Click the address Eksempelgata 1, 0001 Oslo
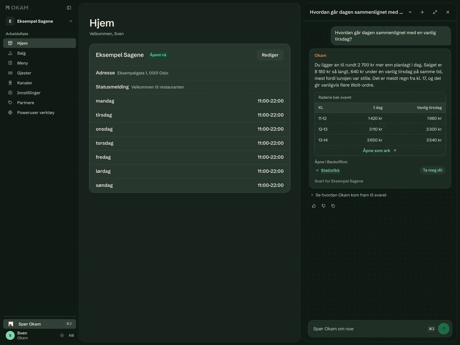The image size is (460, 345). click(143, 73)
